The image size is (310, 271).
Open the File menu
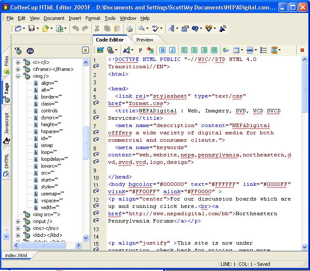coord(10,18)
